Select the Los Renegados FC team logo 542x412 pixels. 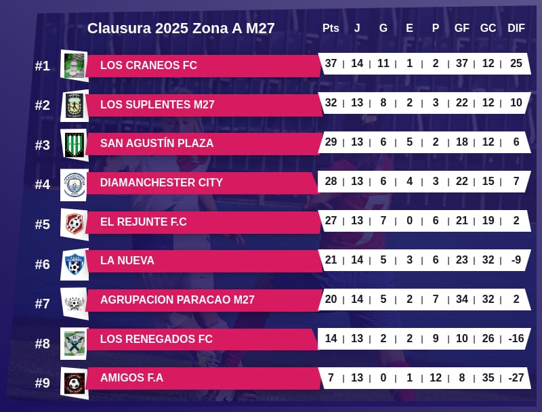point(75,343)
